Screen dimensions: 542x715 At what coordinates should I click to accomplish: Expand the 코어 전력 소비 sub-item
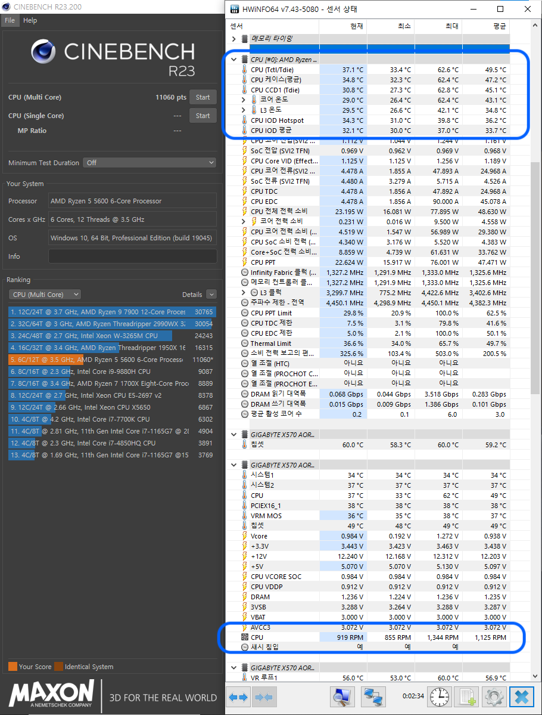(x=243, y=222)
